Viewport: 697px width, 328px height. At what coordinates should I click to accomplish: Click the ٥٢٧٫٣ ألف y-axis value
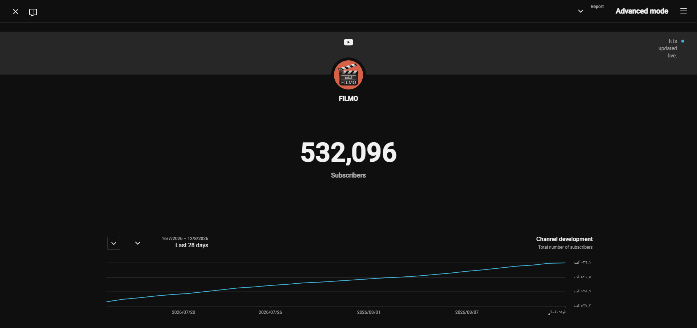pyautogui.click(x=583, y=306)
